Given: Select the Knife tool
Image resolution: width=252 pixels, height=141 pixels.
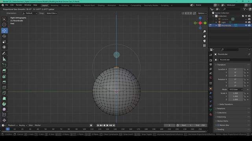Looking at the screenshot, I should (x=4, y=93).
